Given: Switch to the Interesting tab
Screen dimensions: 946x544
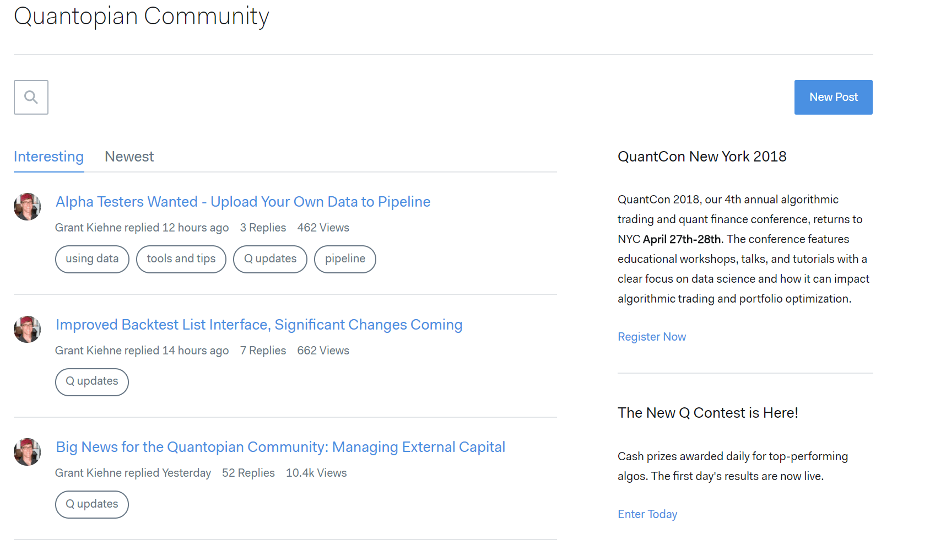Looking at the screenshot, I should click(48, 157).
